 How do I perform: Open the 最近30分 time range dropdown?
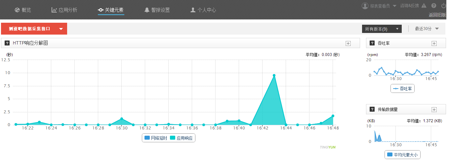(x=427, y=29)
